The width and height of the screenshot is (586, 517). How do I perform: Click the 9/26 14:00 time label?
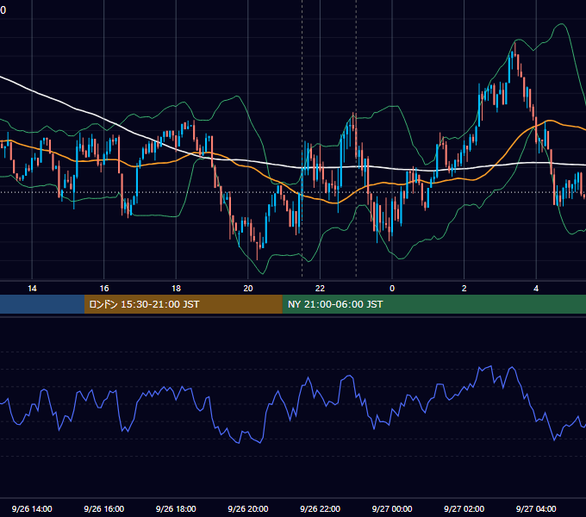[x=32, y=508]
